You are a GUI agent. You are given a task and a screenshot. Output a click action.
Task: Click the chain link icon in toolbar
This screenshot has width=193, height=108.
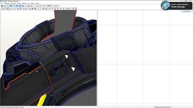[31, 6]
